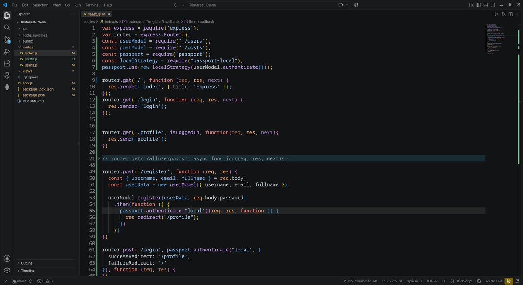Open the Manage gear settings menu
The image size is (523, 285).
pyautogui.click(x=7, y=270)
